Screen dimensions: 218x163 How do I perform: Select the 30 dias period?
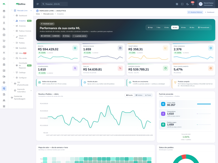[x=175, y=27]
